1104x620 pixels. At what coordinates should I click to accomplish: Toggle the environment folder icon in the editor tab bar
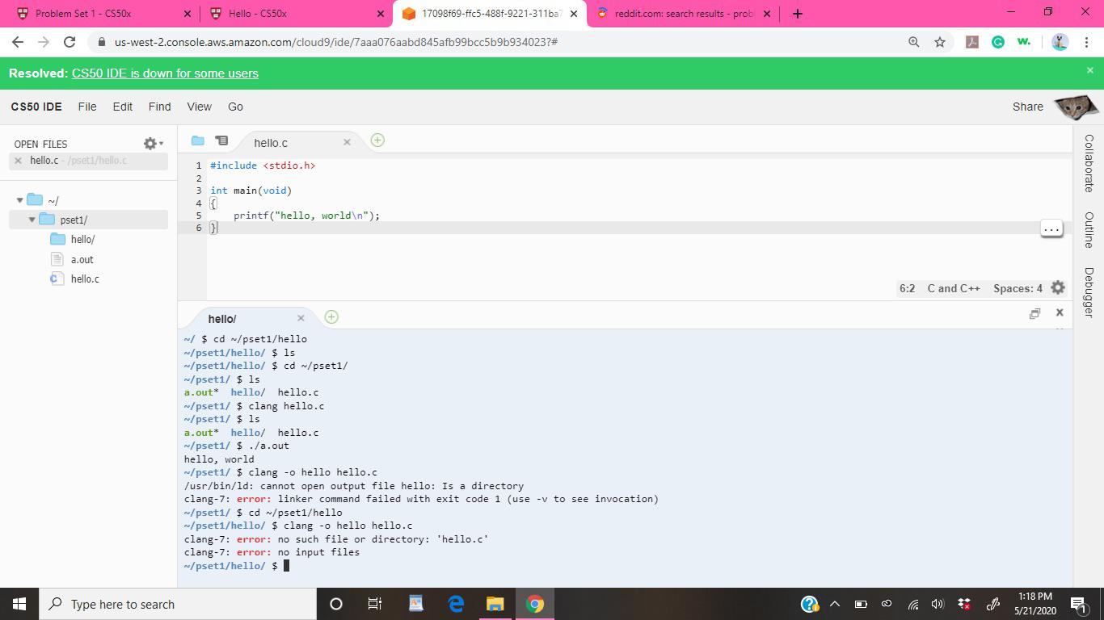[197, 140]
